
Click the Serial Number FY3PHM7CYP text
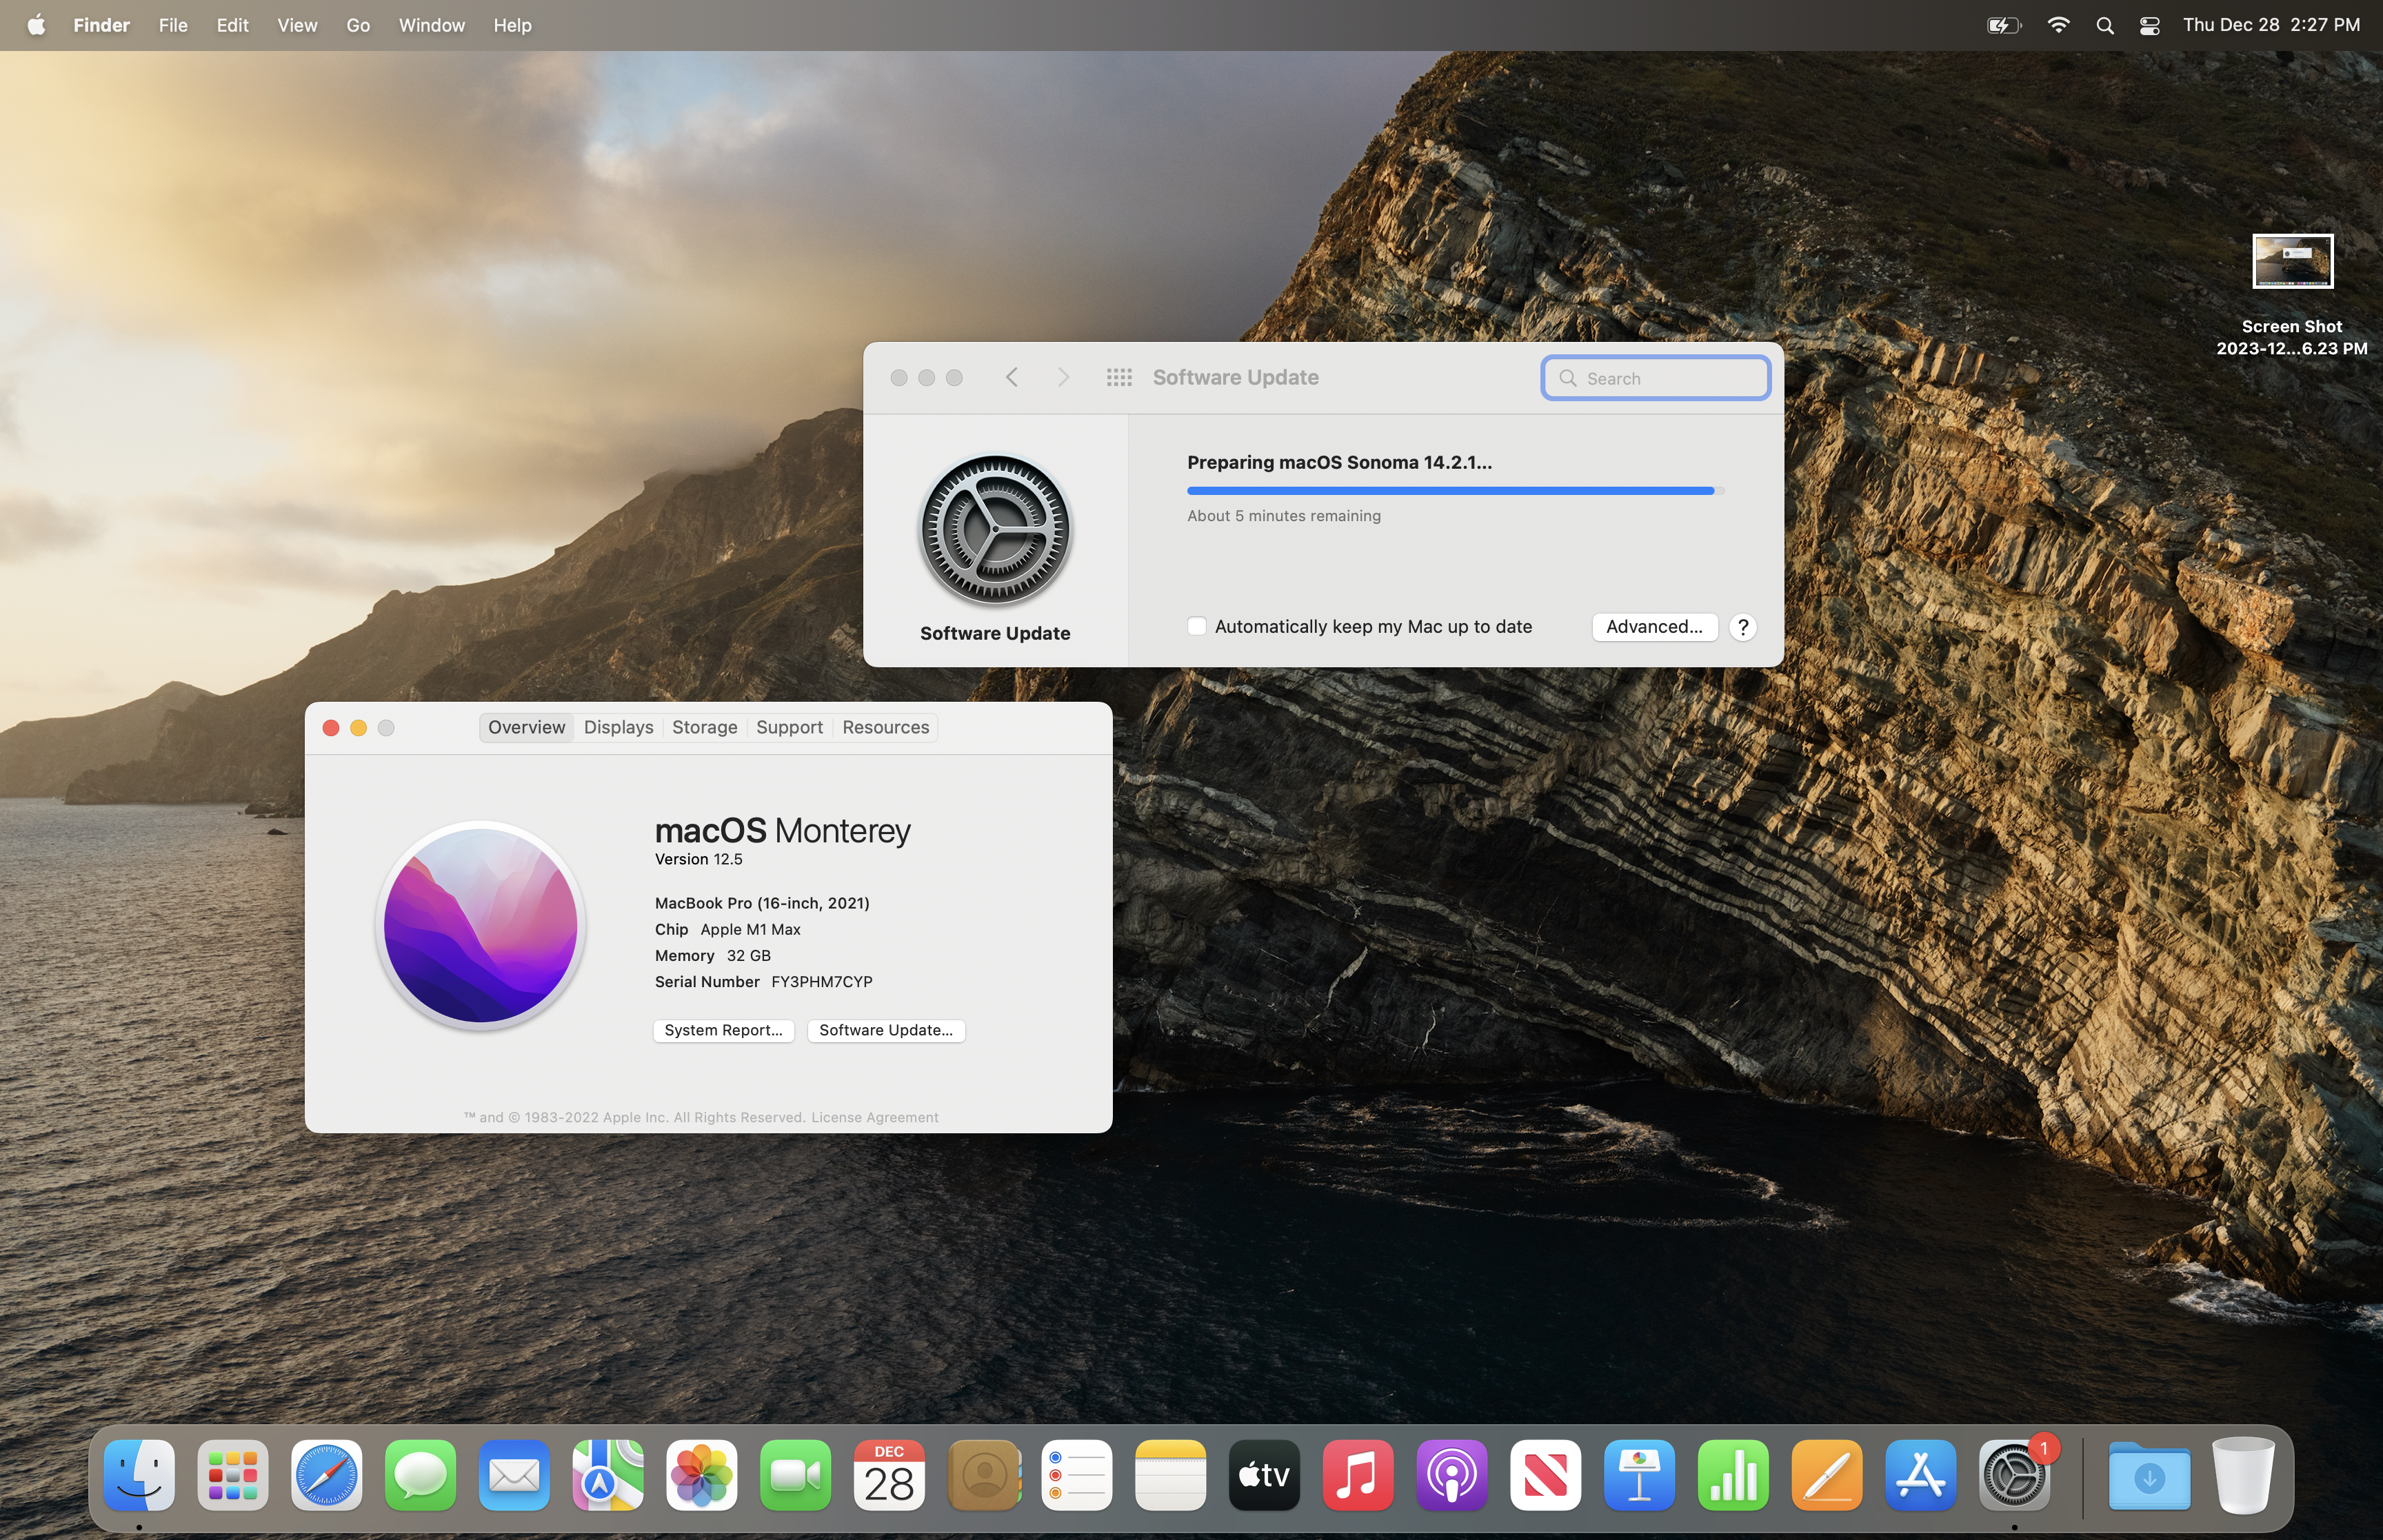[763, 981]
